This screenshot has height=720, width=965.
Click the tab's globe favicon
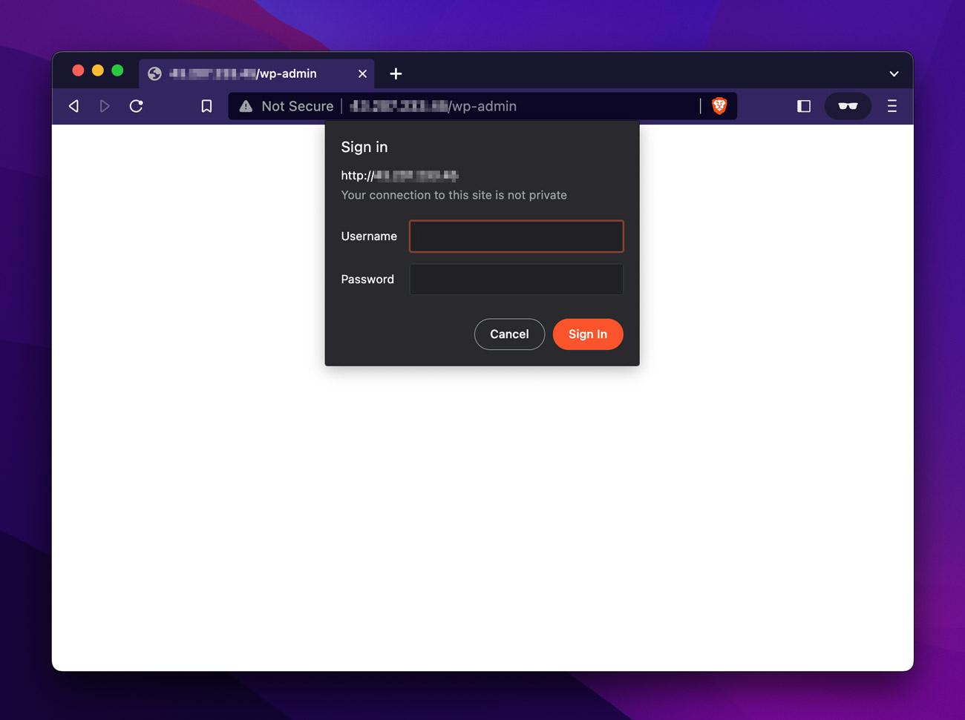(154, 73)
